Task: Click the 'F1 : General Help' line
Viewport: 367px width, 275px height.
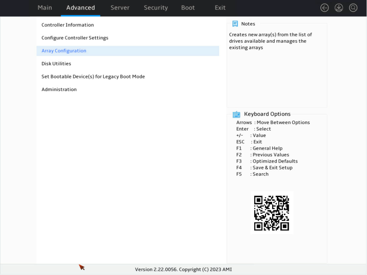Action: [x=259, y=148]
